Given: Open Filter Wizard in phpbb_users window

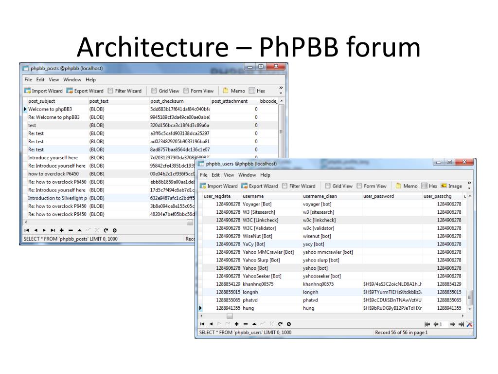Looking at the screenshot, I should (299, 186).
